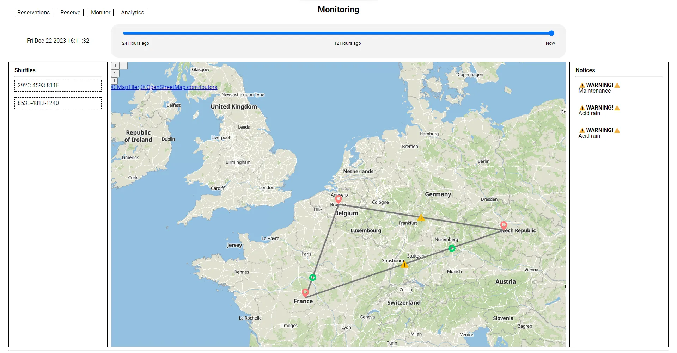The image size is (677, 353).
Task: Reset map rotation with arrow button
Action: pos(115,73)
